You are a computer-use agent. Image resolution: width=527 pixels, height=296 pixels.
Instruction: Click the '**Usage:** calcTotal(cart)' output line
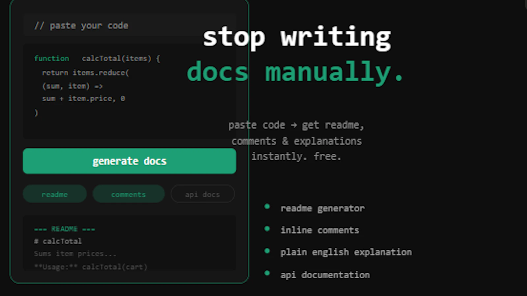91,267
